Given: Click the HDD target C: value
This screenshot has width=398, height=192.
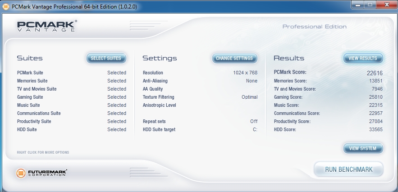Looking at the screenshot, I should click(x=255, y=129).
